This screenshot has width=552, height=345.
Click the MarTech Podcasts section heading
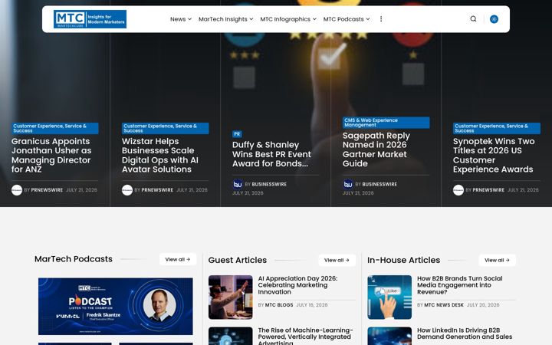[74, 259]
